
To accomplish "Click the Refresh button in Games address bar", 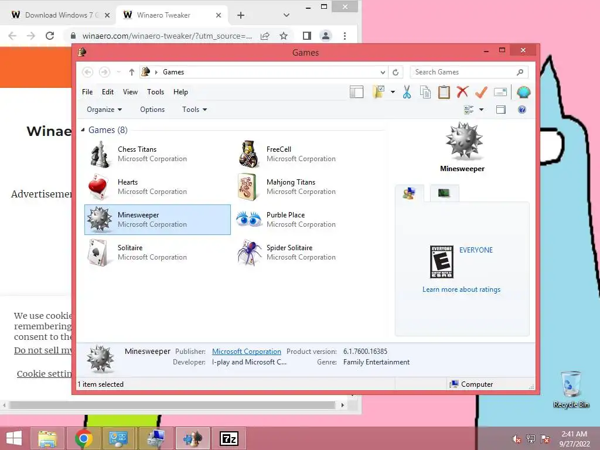I will point(396,72).
